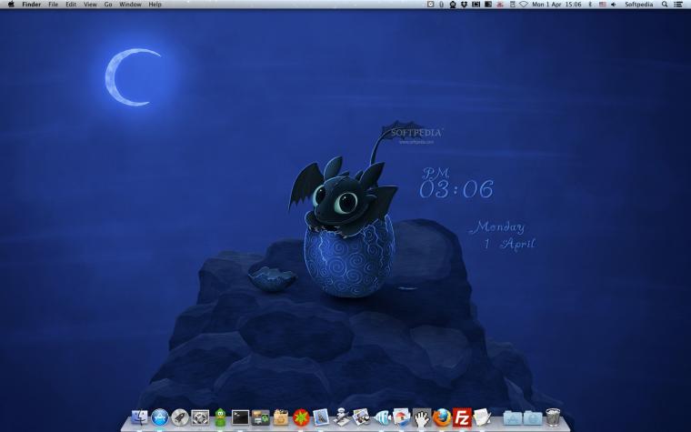Open the View menu

[90, 5]
